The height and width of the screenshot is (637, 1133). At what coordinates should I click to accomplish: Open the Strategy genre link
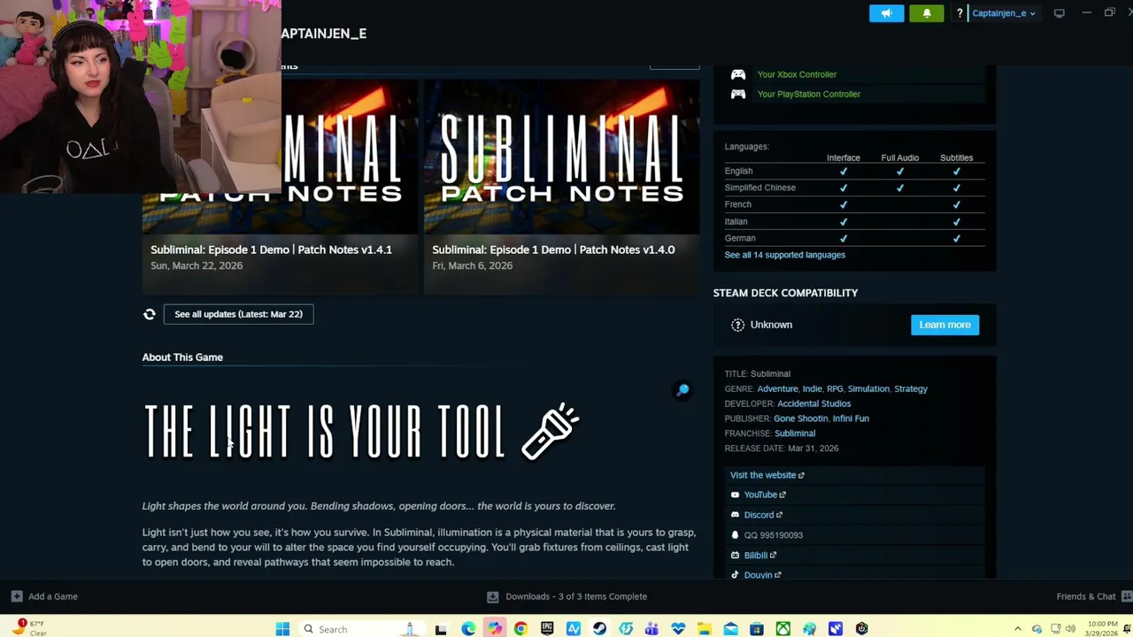click(911, 388)
